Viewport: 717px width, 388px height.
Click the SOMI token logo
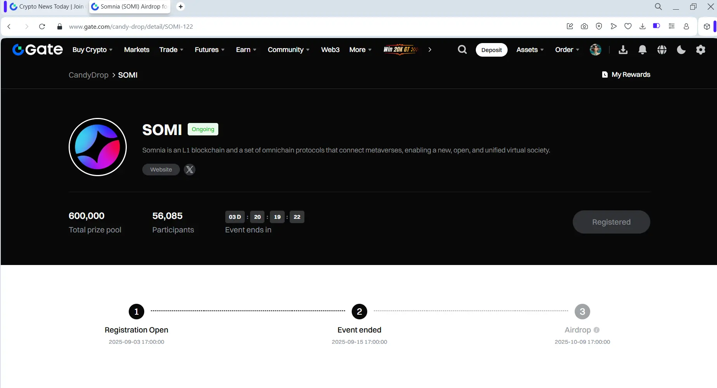[98, 147]
